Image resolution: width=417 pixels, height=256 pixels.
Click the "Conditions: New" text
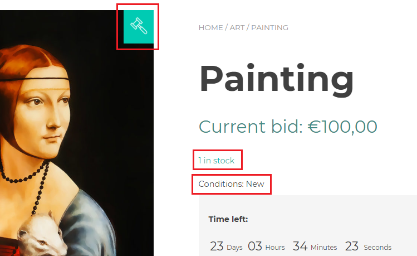tap(231, 184)
